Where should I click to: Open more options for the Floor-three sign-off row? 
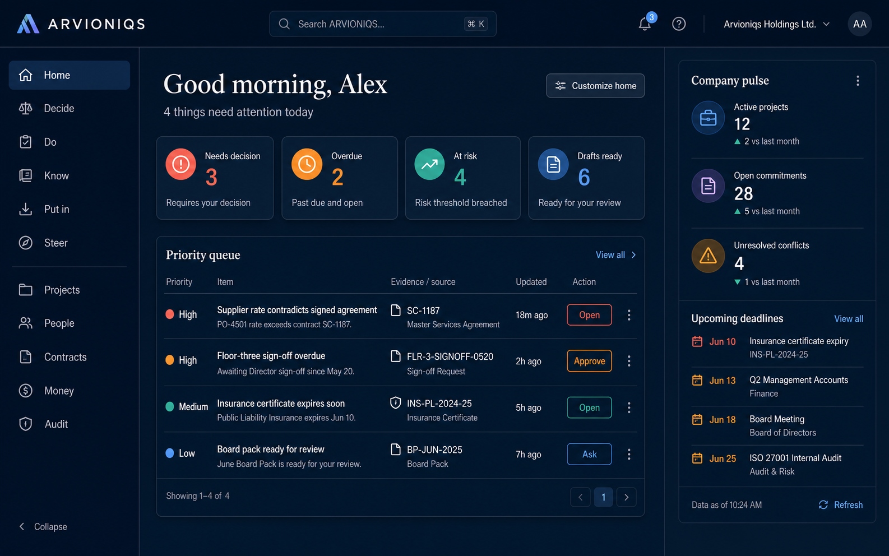629,361
